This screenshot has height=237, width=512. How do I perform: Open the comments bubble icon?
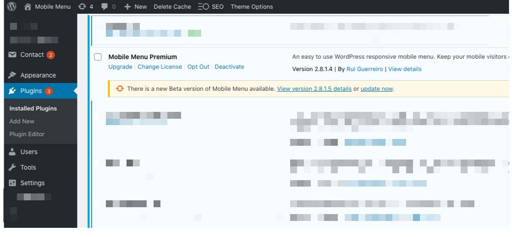pyautogui.click(x=105, y=6)
